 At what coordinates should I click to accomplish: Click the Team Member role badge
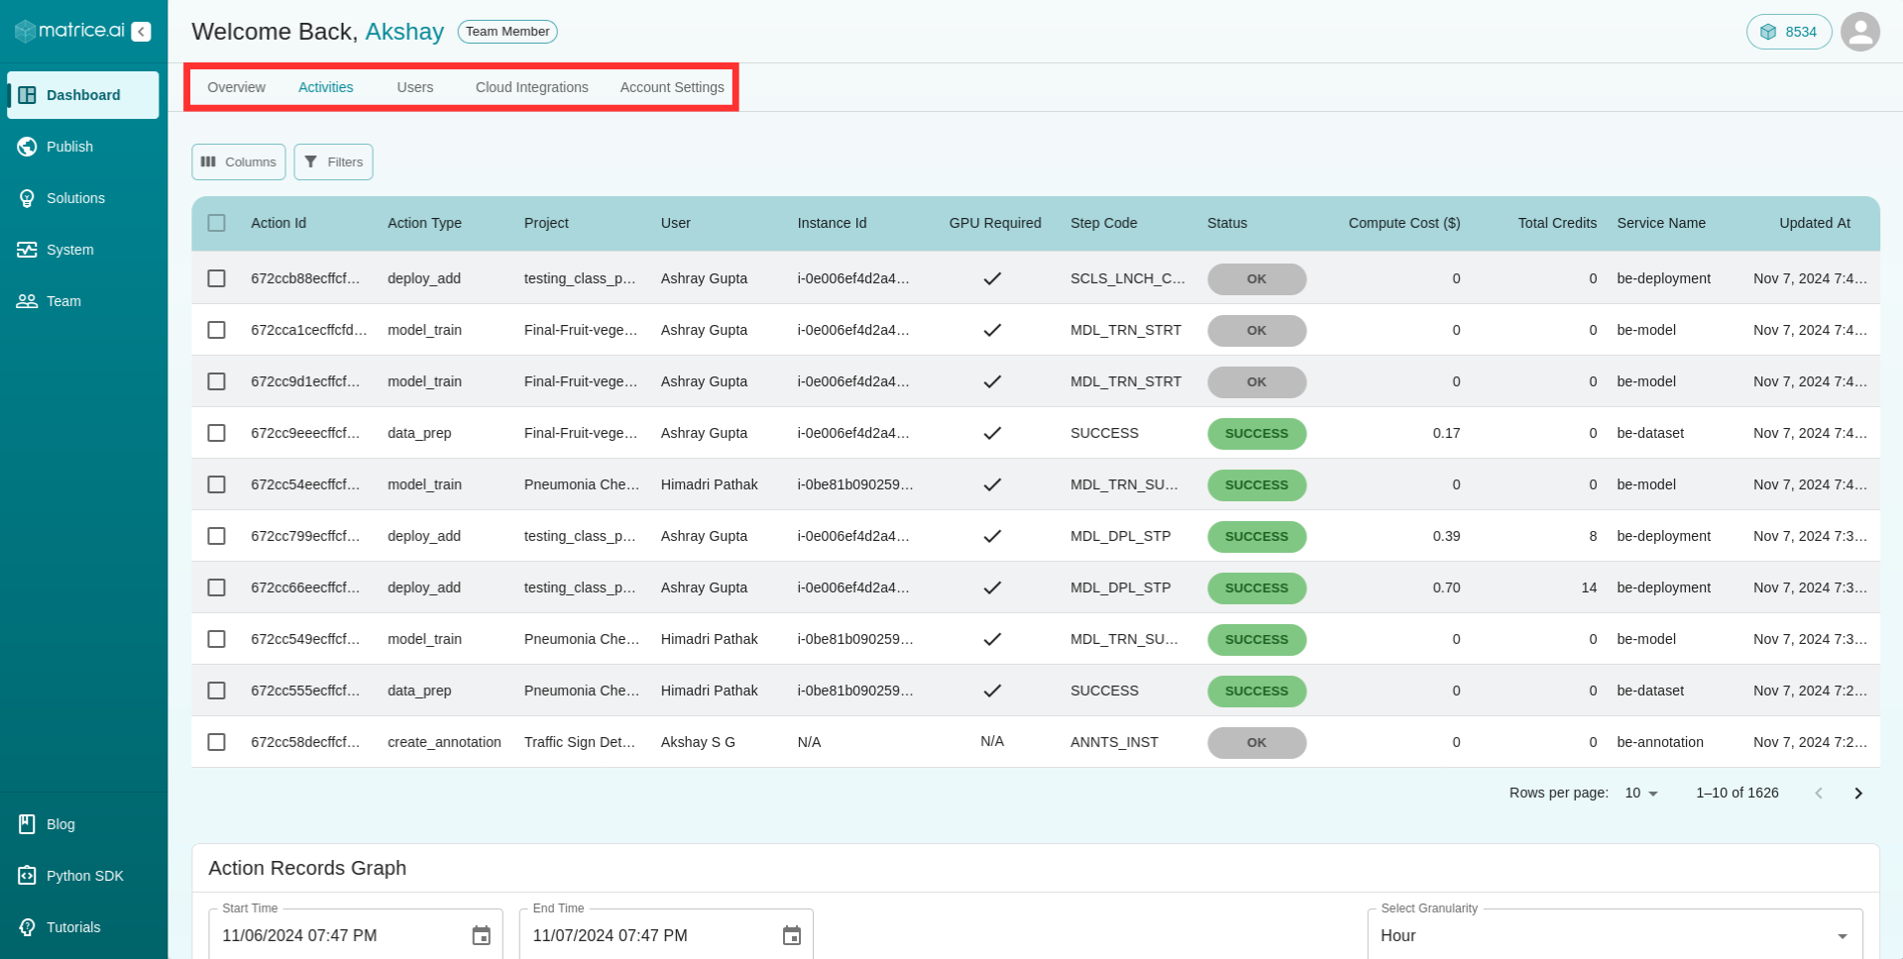[x=507, y=32]
